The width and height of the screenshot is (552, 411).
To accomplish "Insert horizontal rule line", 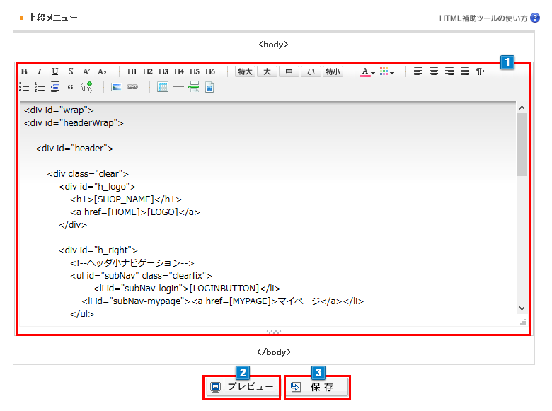I will (178, 87).
